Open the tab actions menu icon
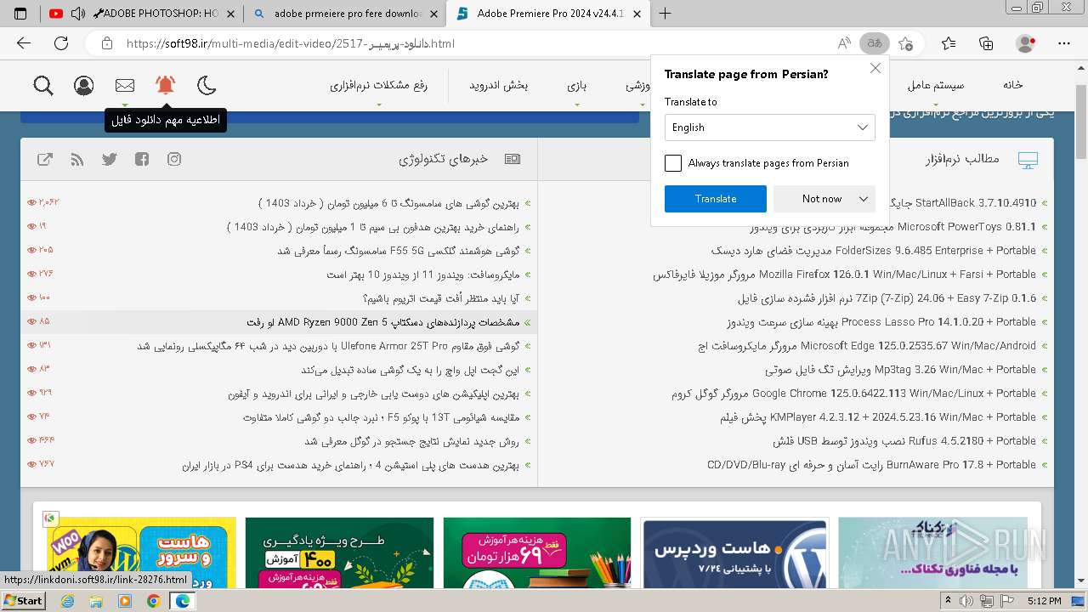This screenshot has height=612, width=1088. tap(20, 14)
